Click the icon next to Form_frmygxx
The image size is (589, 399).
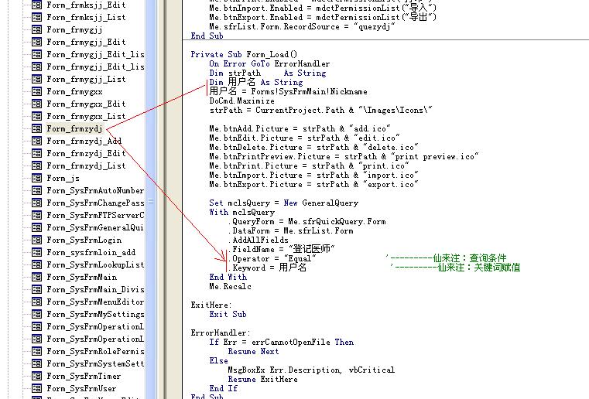(36, 91)
